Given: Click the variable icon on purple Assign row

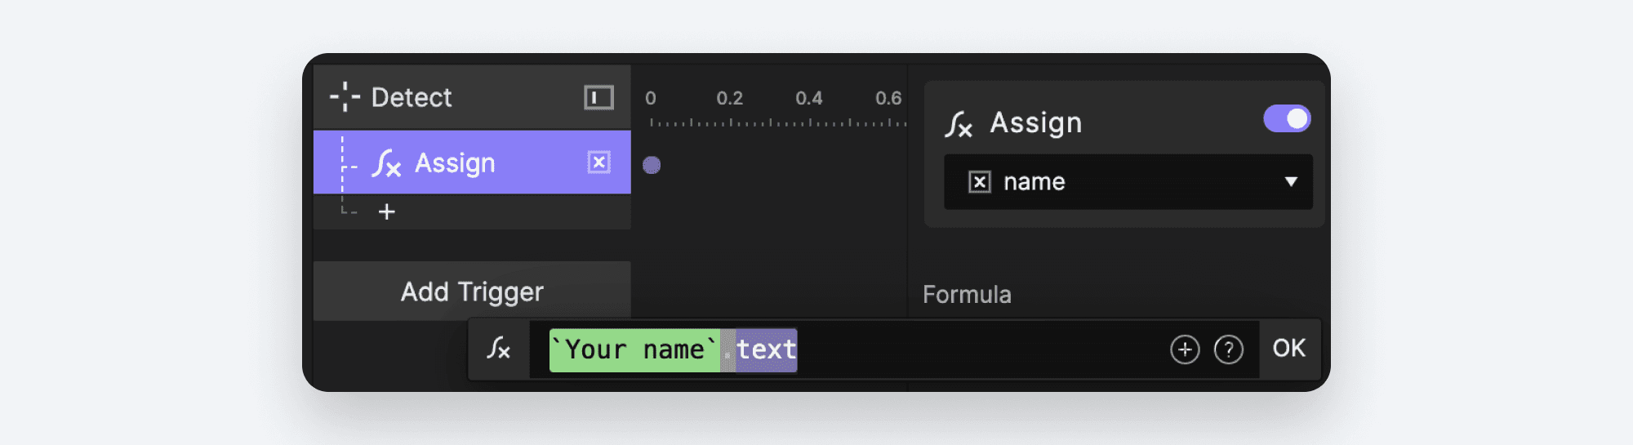Looking at the screenshot, I should [x=598, y=162].
